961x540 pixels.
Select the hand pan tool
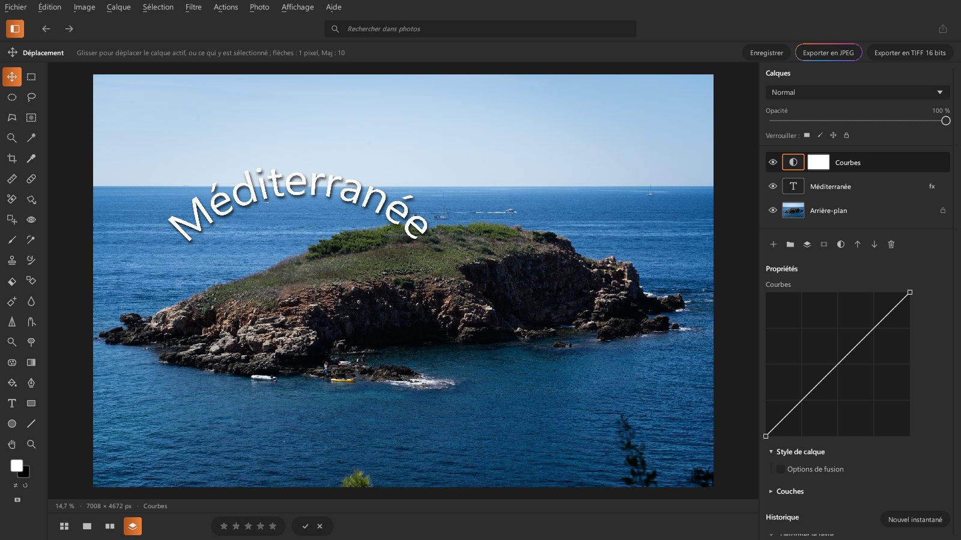(x=12, y=444)
